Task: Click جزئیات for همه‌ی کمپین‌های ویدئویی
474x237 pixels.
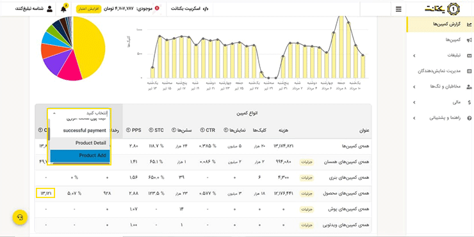Action: (307, 225)
